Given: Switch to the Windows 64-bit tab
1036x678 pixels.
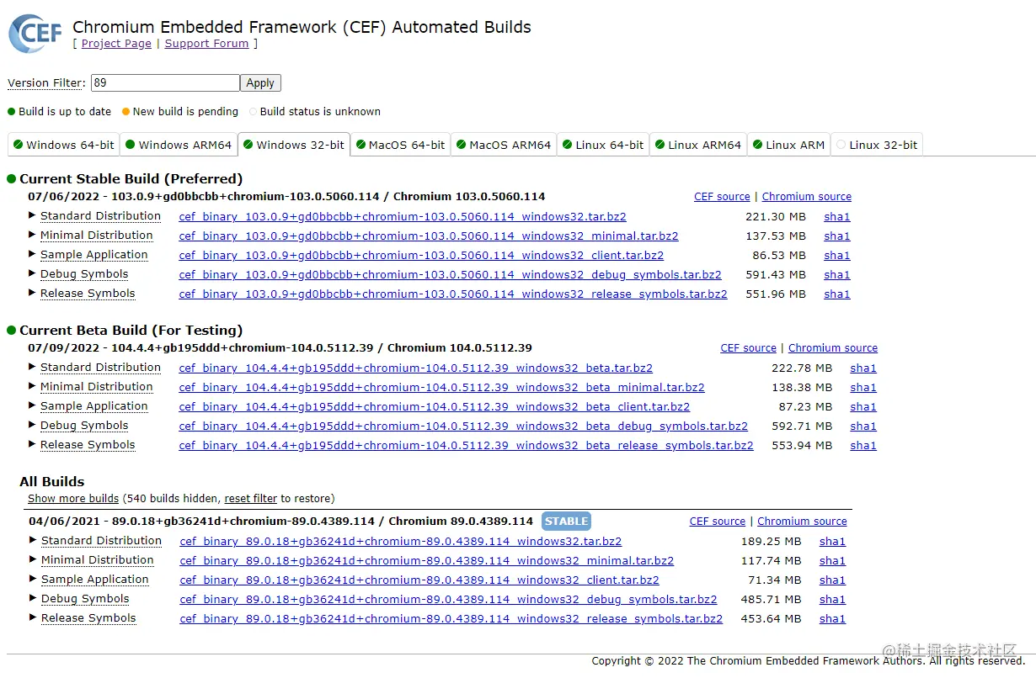Looking at the screenshot, I should [64, 145].
